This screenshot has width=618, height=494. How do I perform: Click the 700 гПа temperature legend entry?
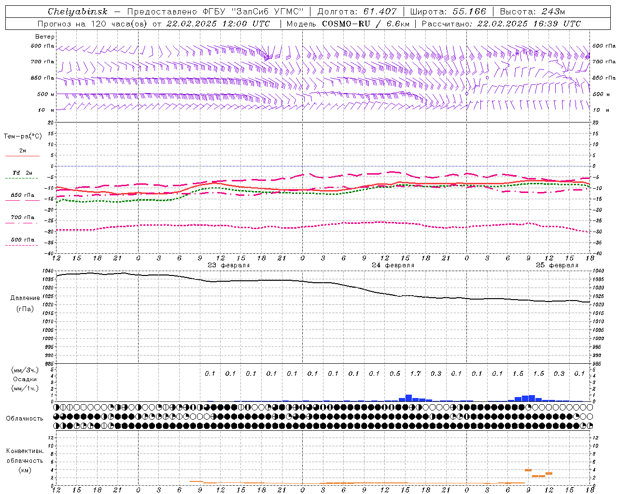point(22,218)
